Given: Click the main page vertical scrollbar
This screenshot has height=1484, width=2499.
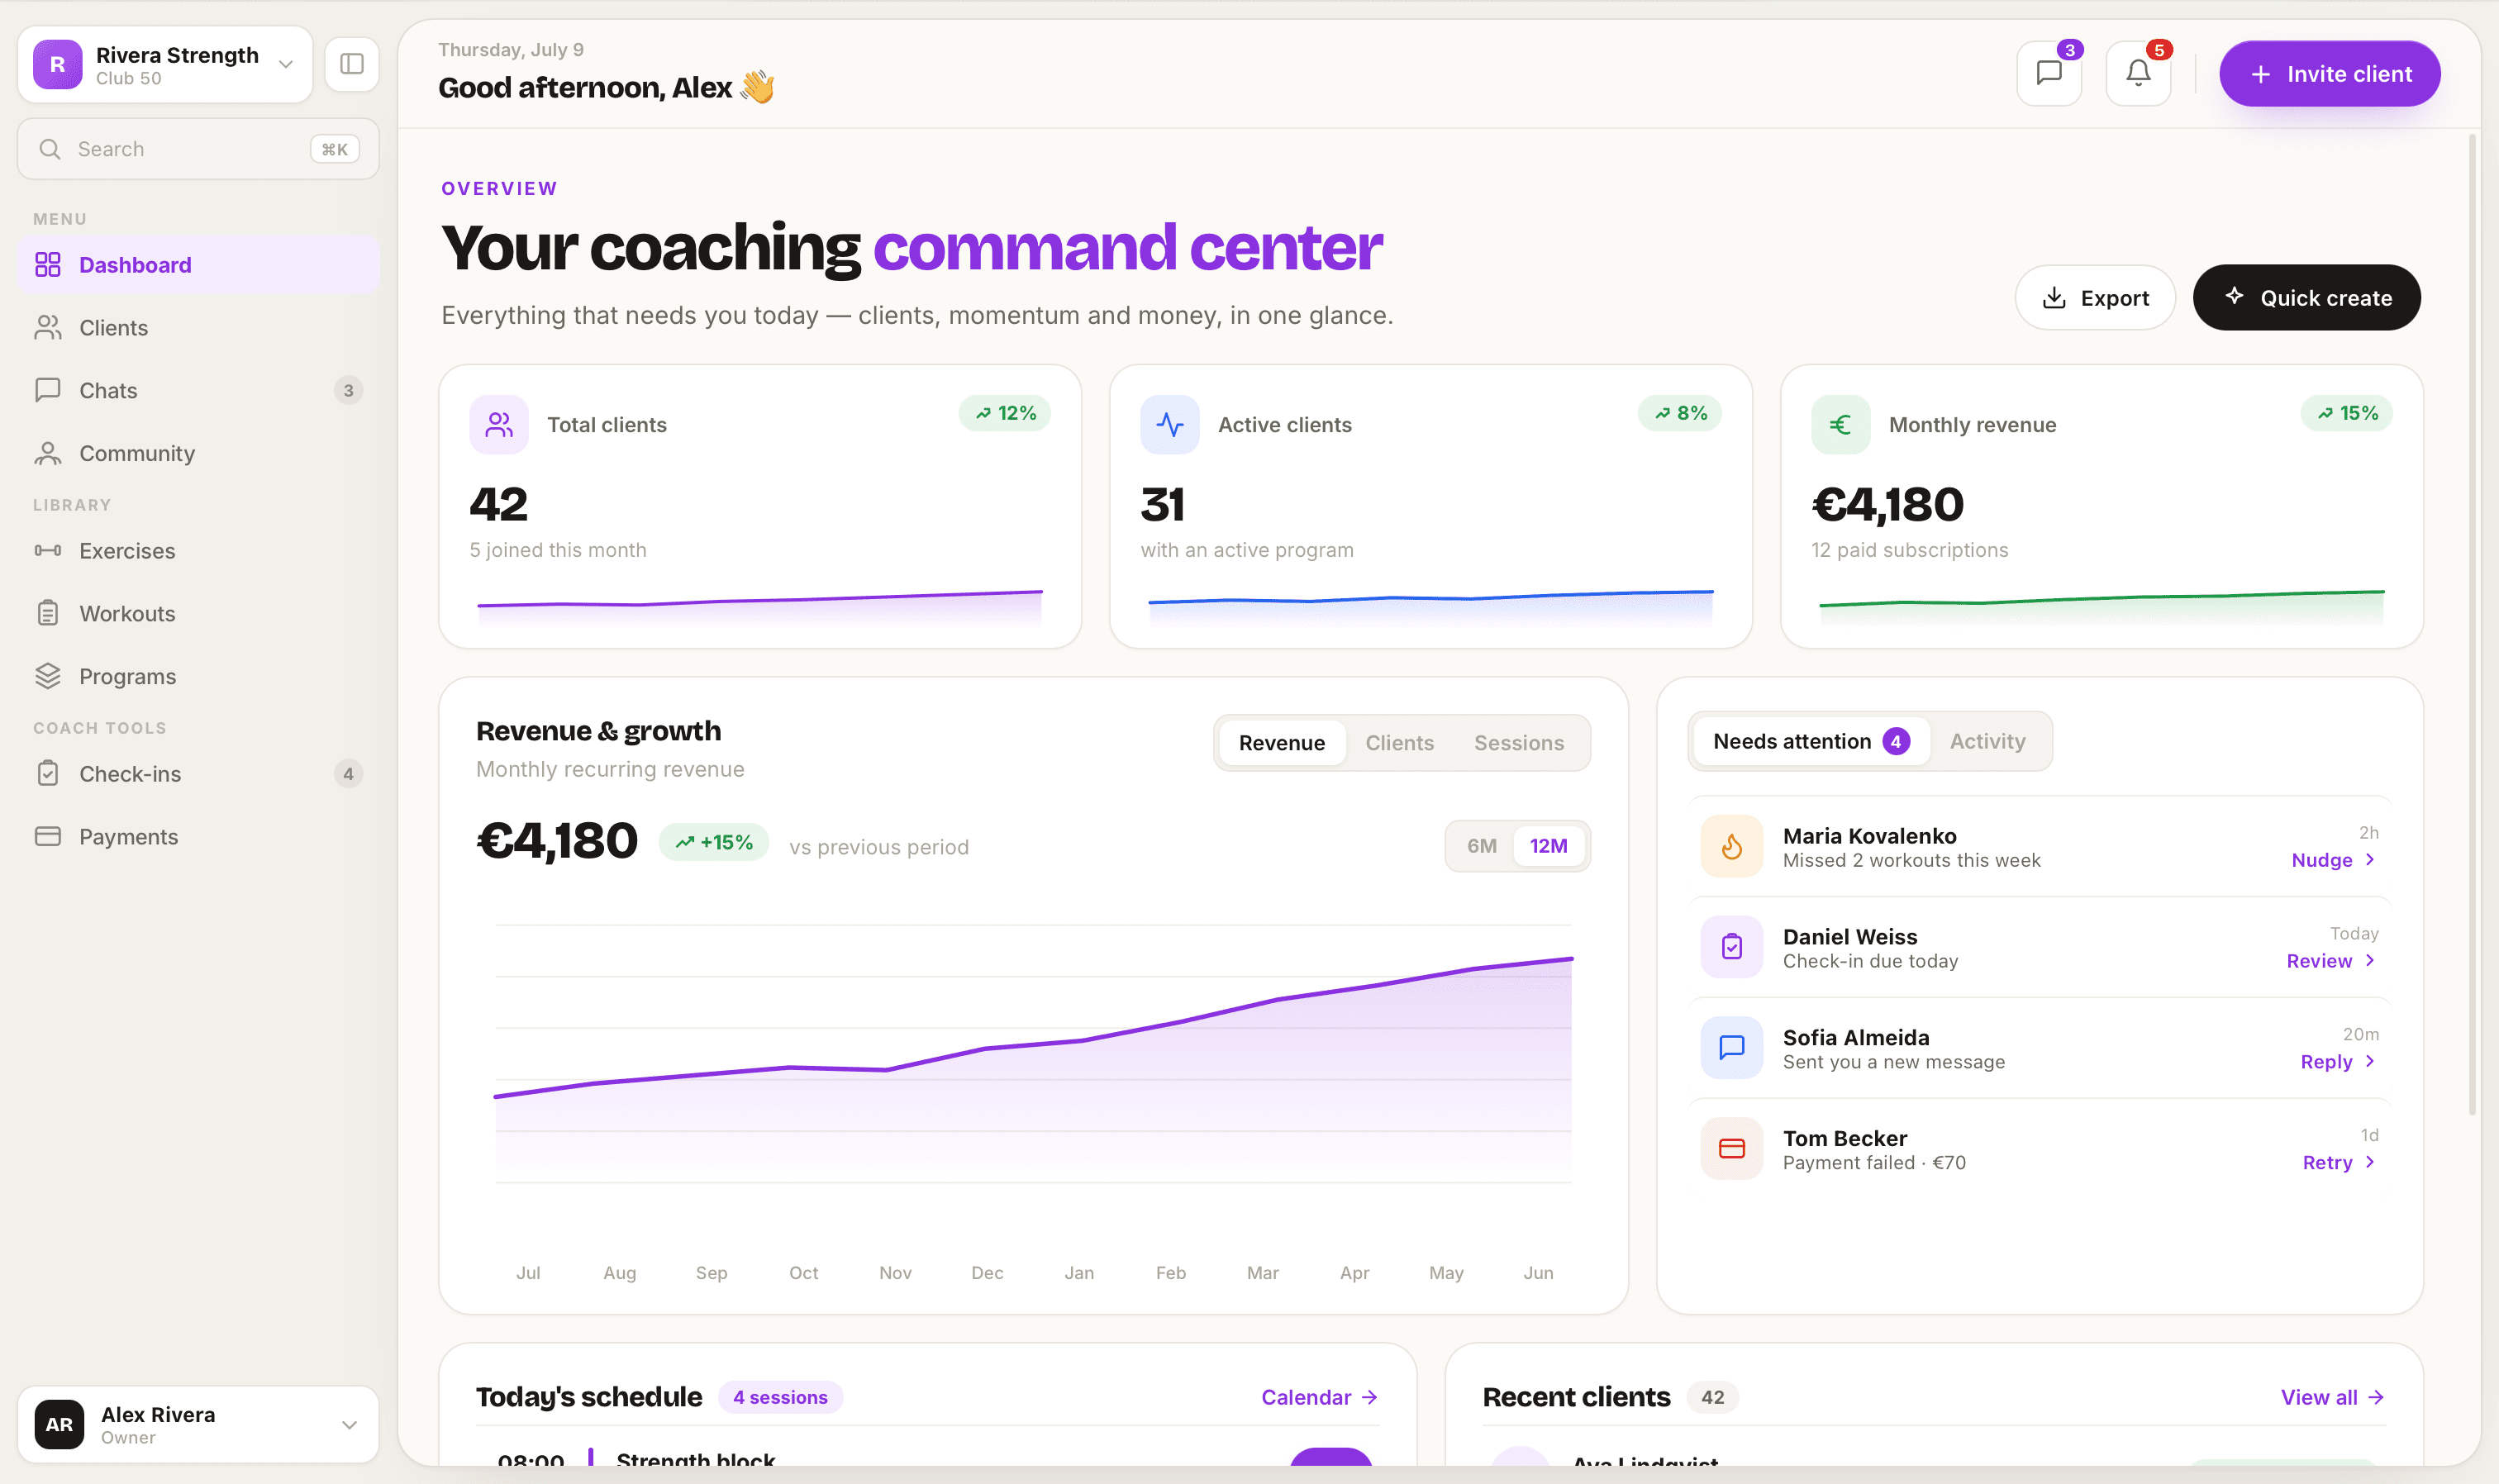Looking at the screenshot, I should (2472, 625).
